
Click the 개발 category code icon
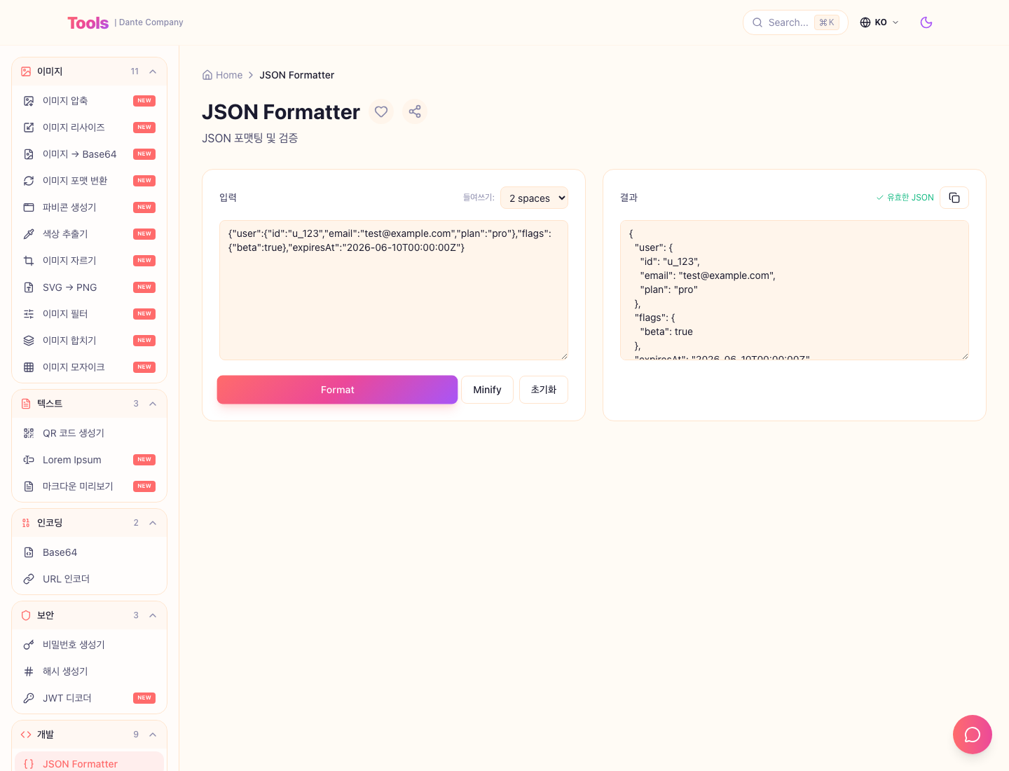pyautogui.click(x=26, y=735)
